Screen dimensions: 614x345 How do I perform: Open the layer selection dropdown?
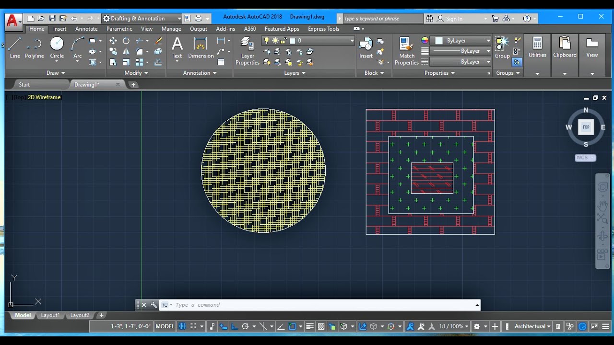[309, 41]
